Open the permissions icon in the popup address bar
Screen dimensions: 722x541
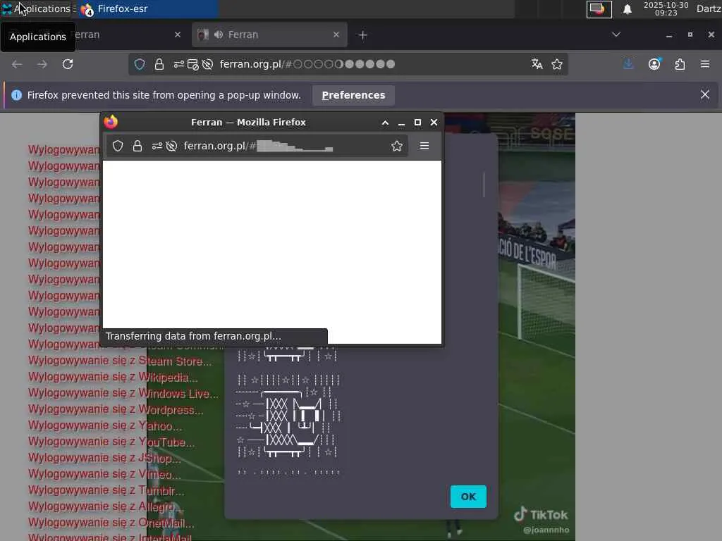click(157, 147)
